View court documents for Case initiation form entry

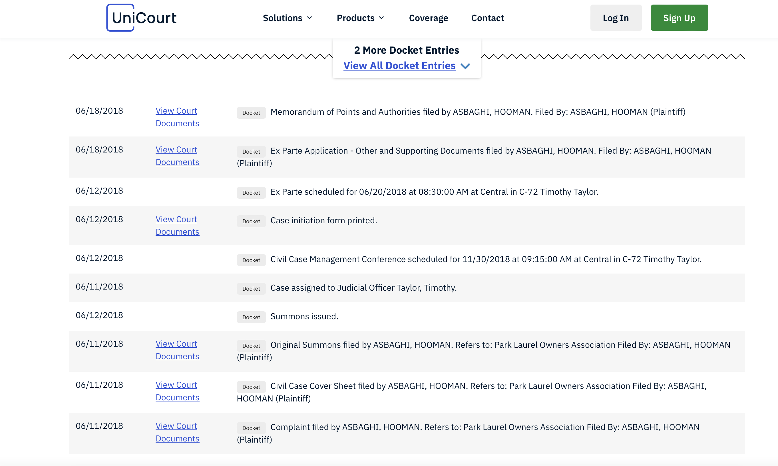pyautogui.click(x=177, y=226)
